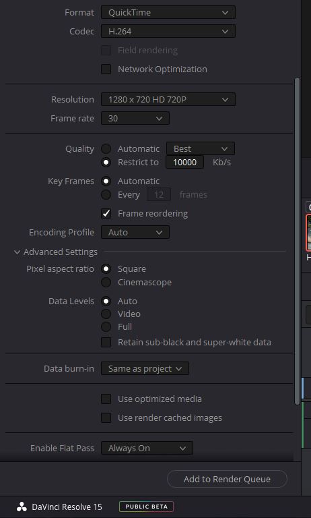This screenshot has height=518, width=311.
Task: Select Key Frames Every radio button
Action: click(x=106, y=194)
